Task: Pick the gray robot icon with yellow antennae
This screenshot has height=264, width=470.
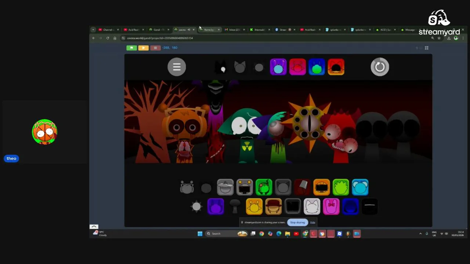Action: (x=245, y=187)
